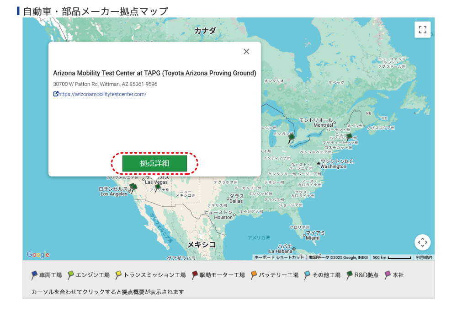Click the dark red 駆動モーター工場 legend flag
Image resolution: width=457 pixels, height=316 pixels.
pyautogui.click(x=195, y=275)
